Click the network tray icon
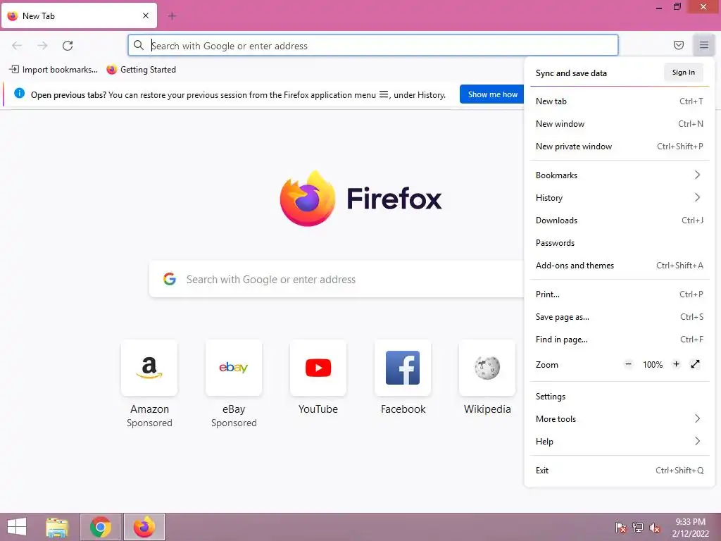The width and height of the screenshot is (721, 541). click(x=638, y=528)
